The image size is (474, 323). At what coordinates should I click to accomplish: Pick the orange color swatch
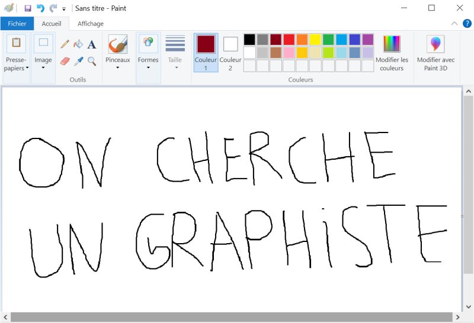[x=302, y=40]
